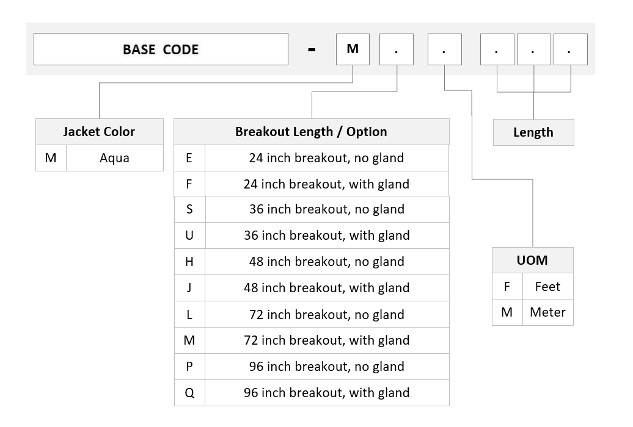Image resolution: width=633 pixels, height=427 pixels.
Task: Choose 48 inch breakout, with gland row
Action: (312, 288)
